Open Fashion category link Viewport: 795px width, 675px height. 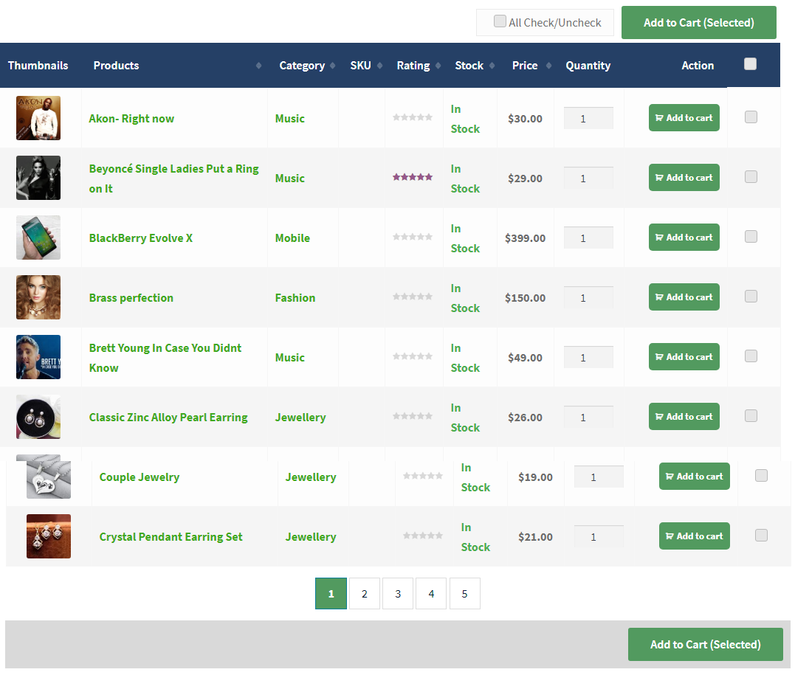coord(295,298)
